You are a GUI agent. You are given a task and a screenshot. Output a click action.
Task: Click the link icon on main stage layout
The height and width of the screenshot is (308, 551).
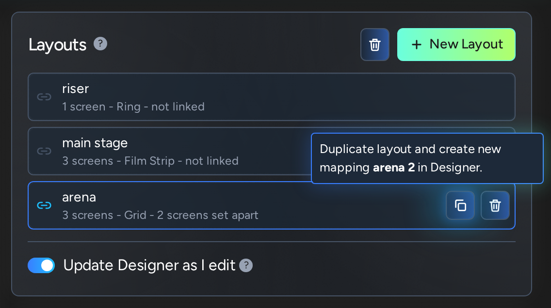tap(44, 151)
